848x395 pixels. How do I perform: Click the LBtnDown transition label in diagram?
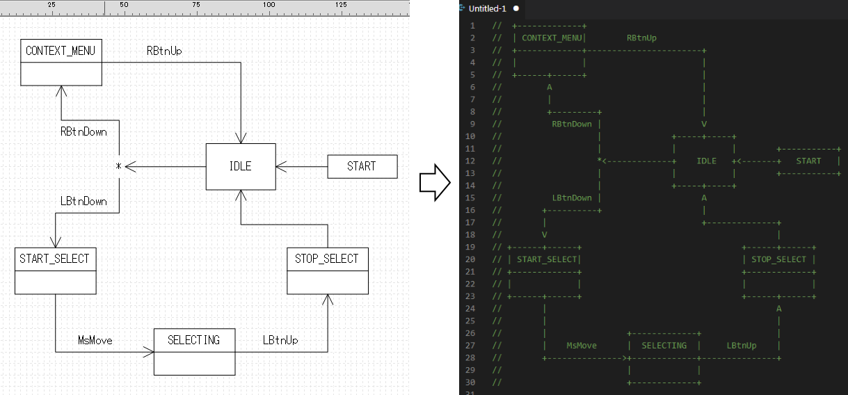[x=83, y=201]
